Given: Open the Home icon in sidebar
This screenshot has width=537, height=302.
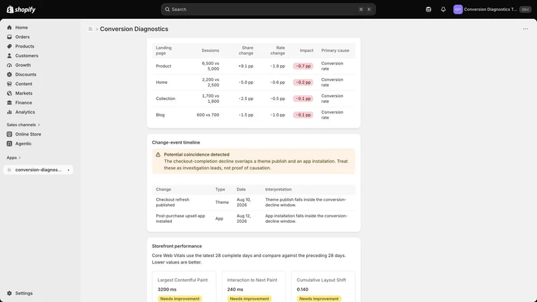Looking at the screenshot, I should [x=9, y=28].
